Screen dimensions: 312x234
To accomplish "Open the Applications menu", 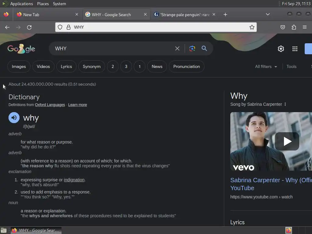I will click(x=22, y=4).
